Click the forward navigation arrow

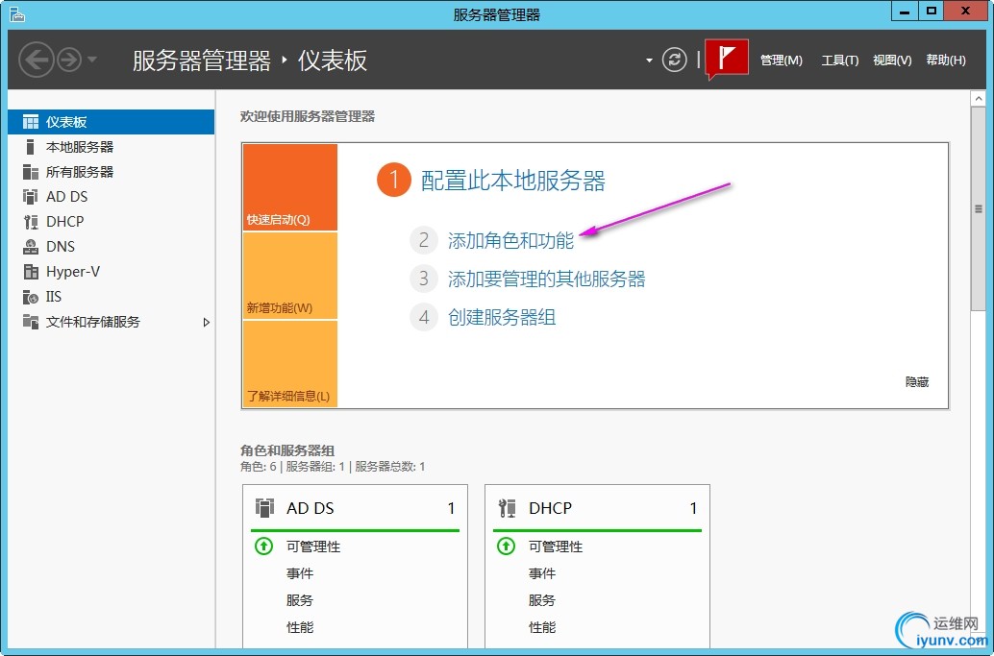pyautogui.click(x=69, y=61)
